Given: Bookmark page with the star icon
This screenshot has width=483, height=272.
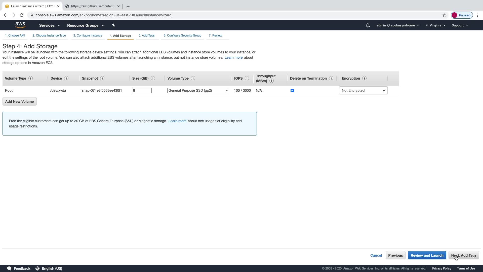Looking at the screenshot, I should coord(444,15).
